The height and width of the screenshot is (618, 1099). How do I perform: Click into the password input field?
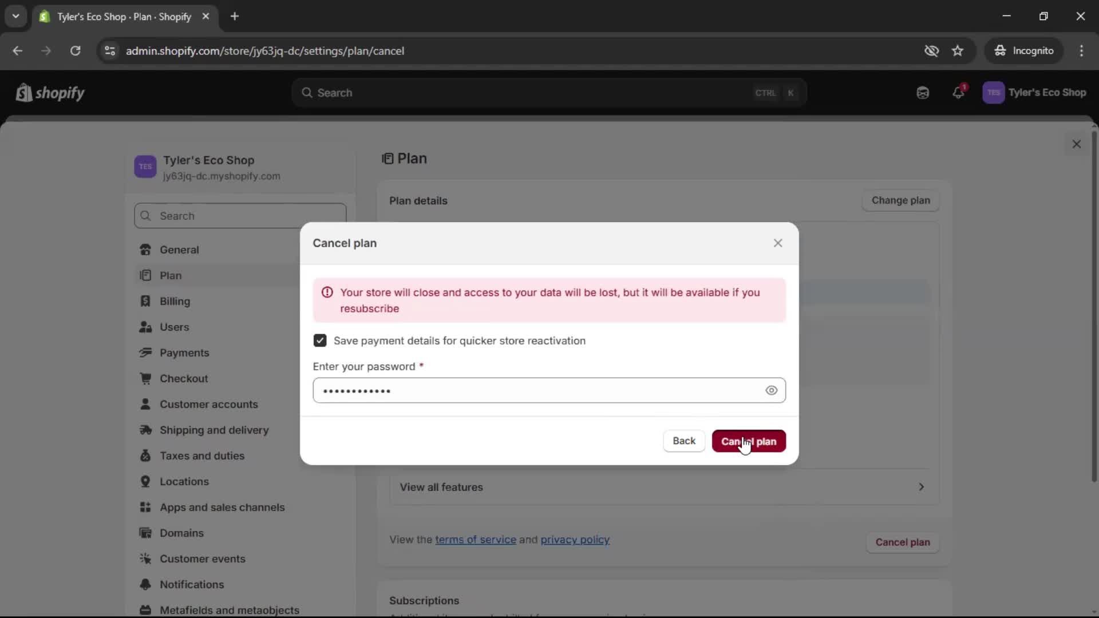coord(538,391)
